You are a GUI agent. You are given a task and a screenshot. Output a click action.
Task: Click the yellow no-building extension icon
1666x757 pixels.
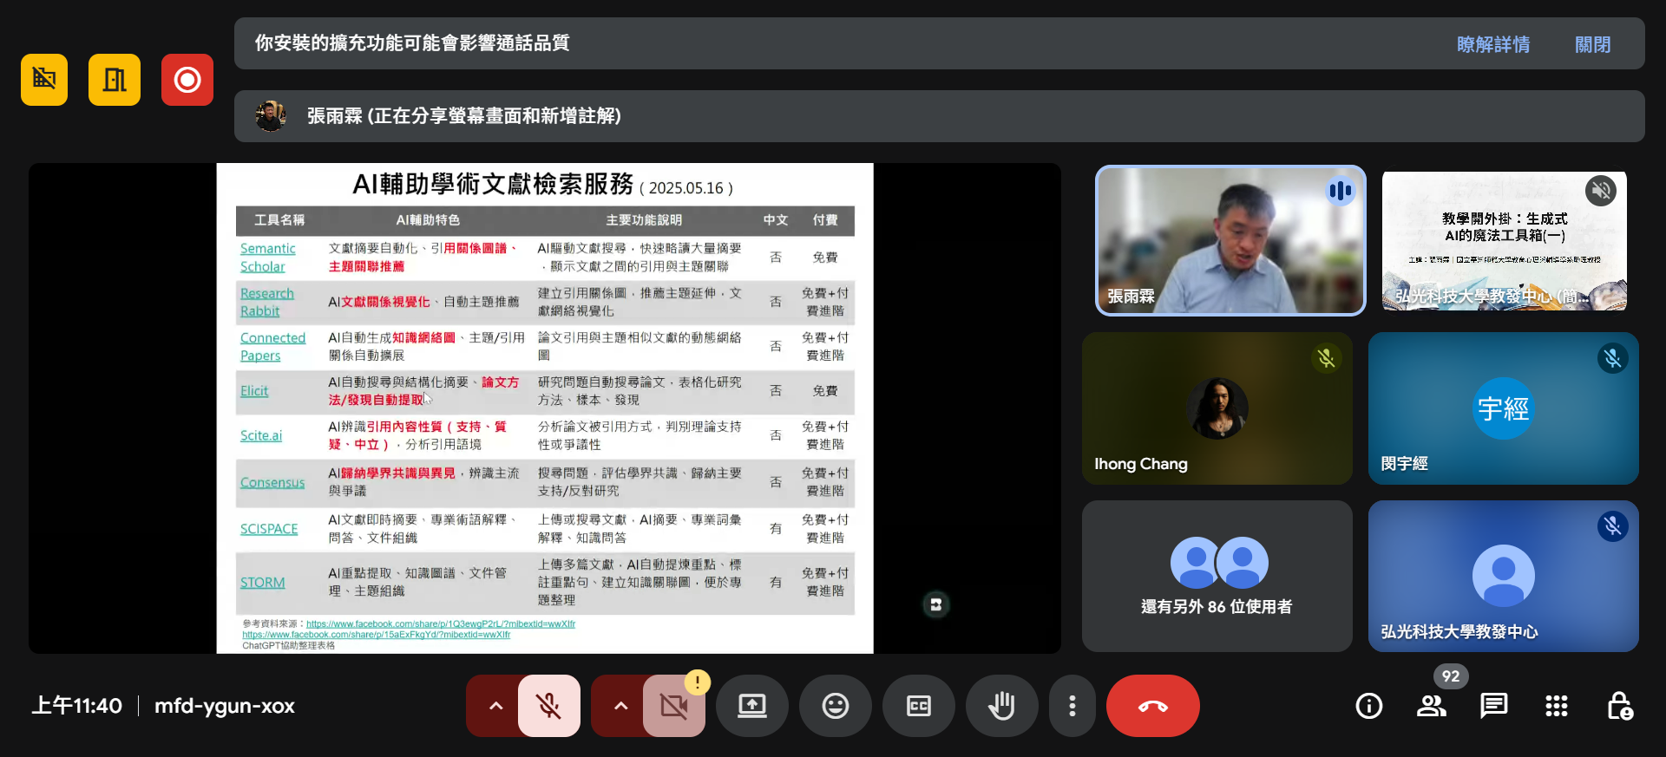(x=44, y=80)
